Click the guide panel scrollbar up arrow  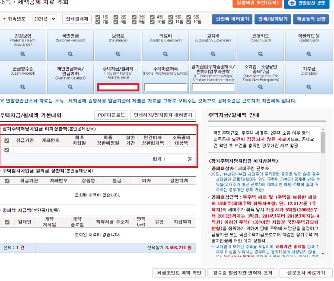[323, 129]
